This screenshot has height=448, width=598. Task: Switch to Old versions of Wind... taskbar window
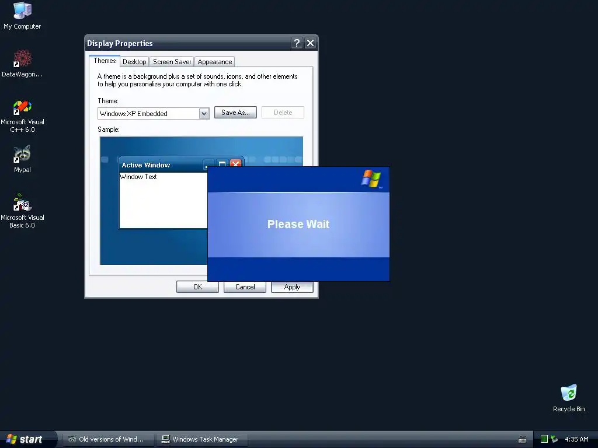click(x=108, y=439)
